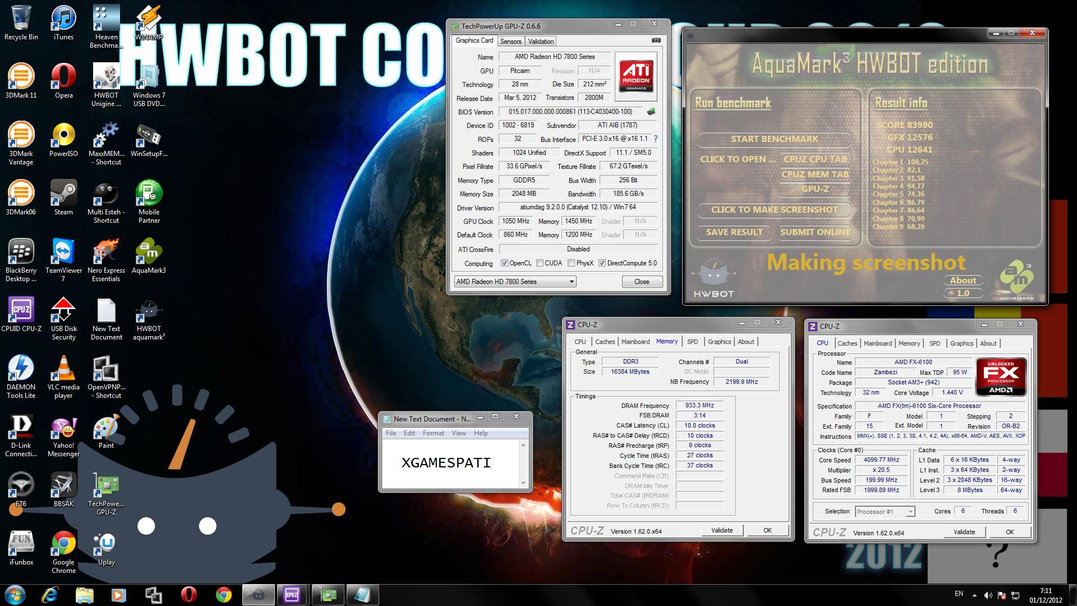1077x606 pixels.
Task: Launch iTunes from the desktop
Action: [63, 24]
